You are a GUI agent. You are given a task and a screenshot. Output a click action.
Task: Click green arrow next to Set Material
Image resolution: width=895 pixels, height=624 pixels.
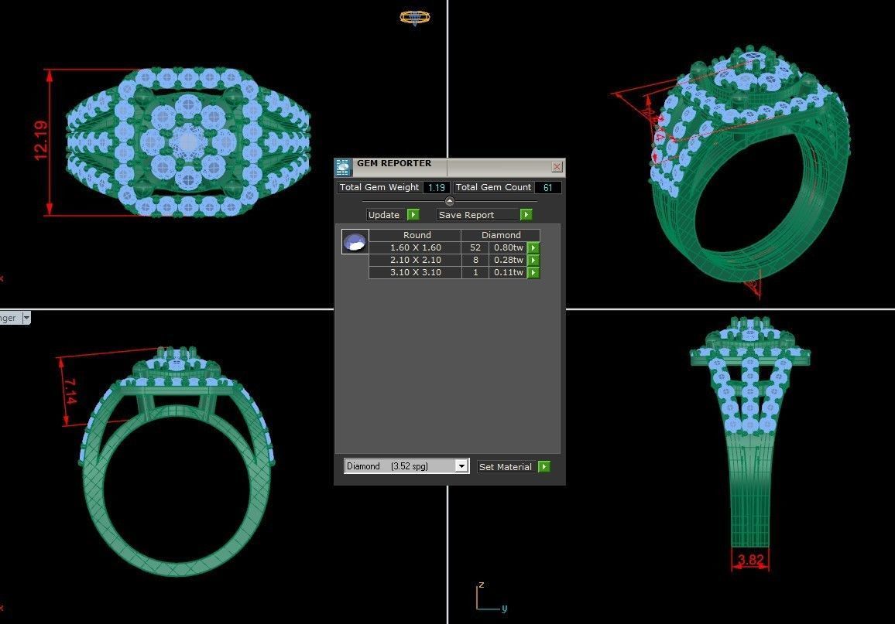pyautogui.click(x=544, y=467)
